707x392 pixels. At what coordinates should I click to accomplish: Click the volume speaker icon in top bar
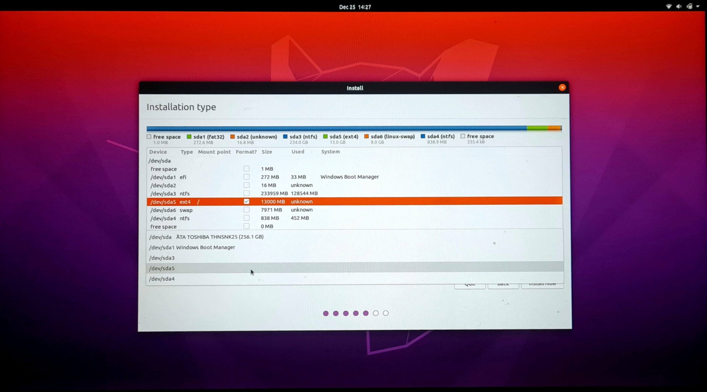[679, 6]
